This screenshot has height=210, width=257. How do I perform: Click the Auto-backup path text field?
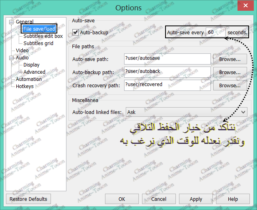(x=167, y=72)
